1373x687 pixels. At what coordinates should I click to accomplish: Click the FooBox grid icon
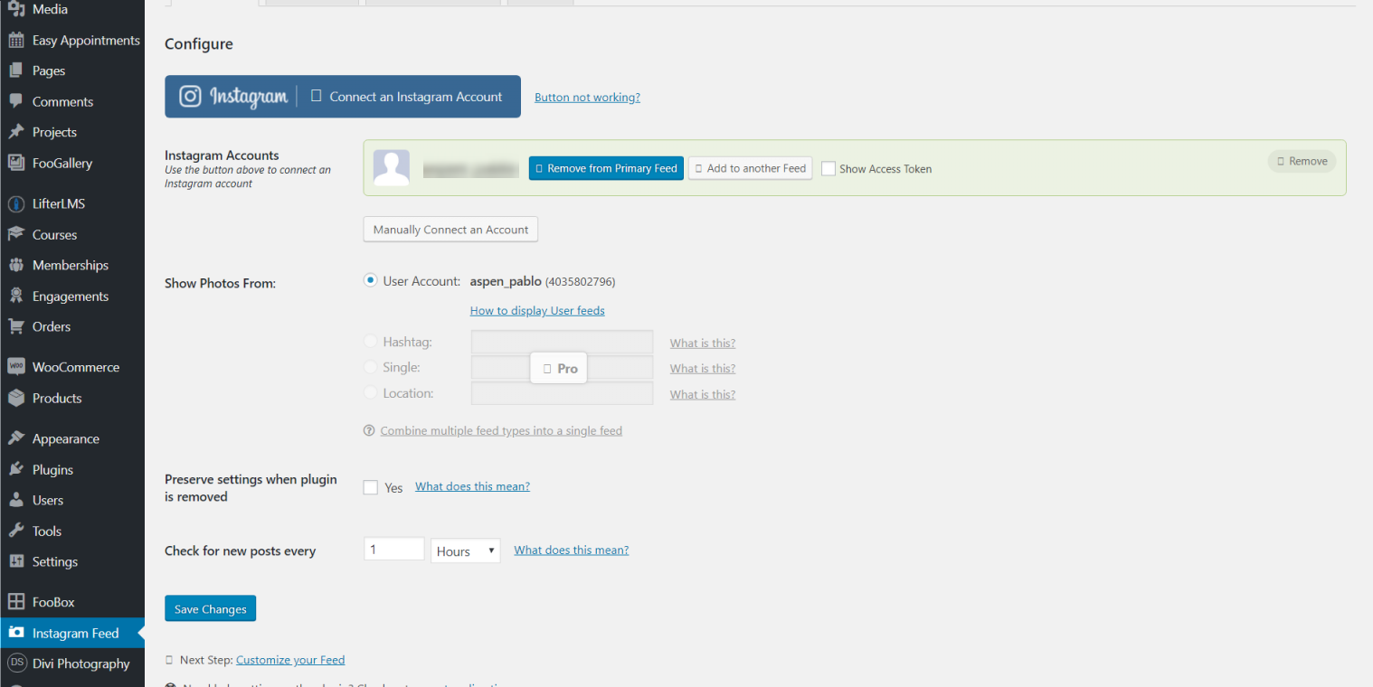pos(16,602)
